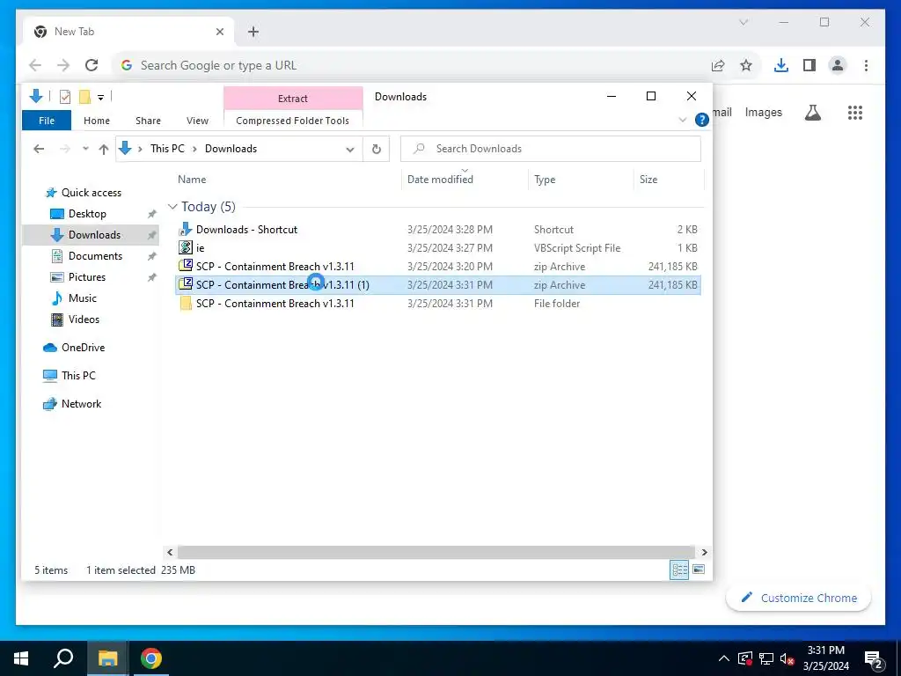The image size is (901, 676).
Task: Expand the address bar history dropdown
Action: coord(350,149)
